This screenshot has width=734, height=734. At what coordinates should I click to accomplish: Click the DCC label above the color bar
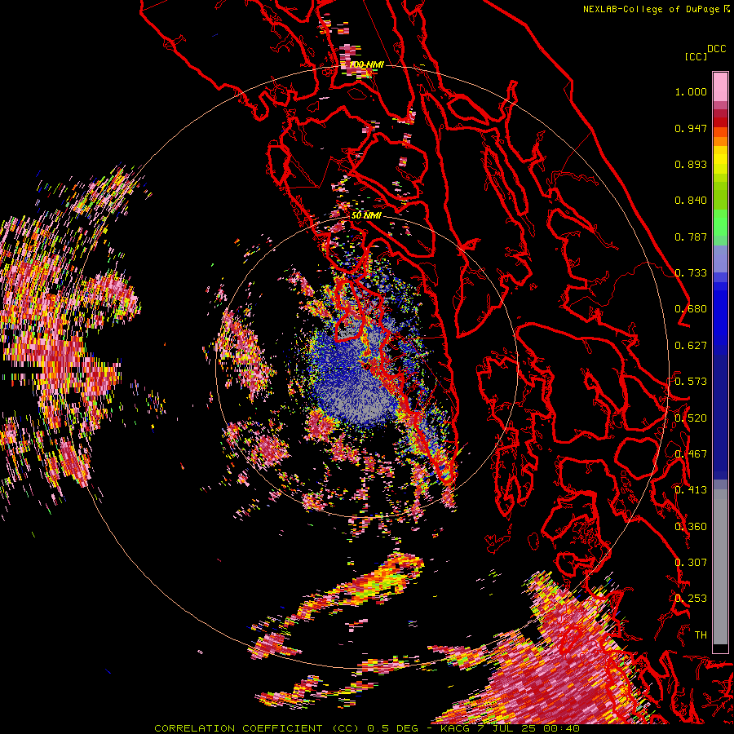coord(717,49)
